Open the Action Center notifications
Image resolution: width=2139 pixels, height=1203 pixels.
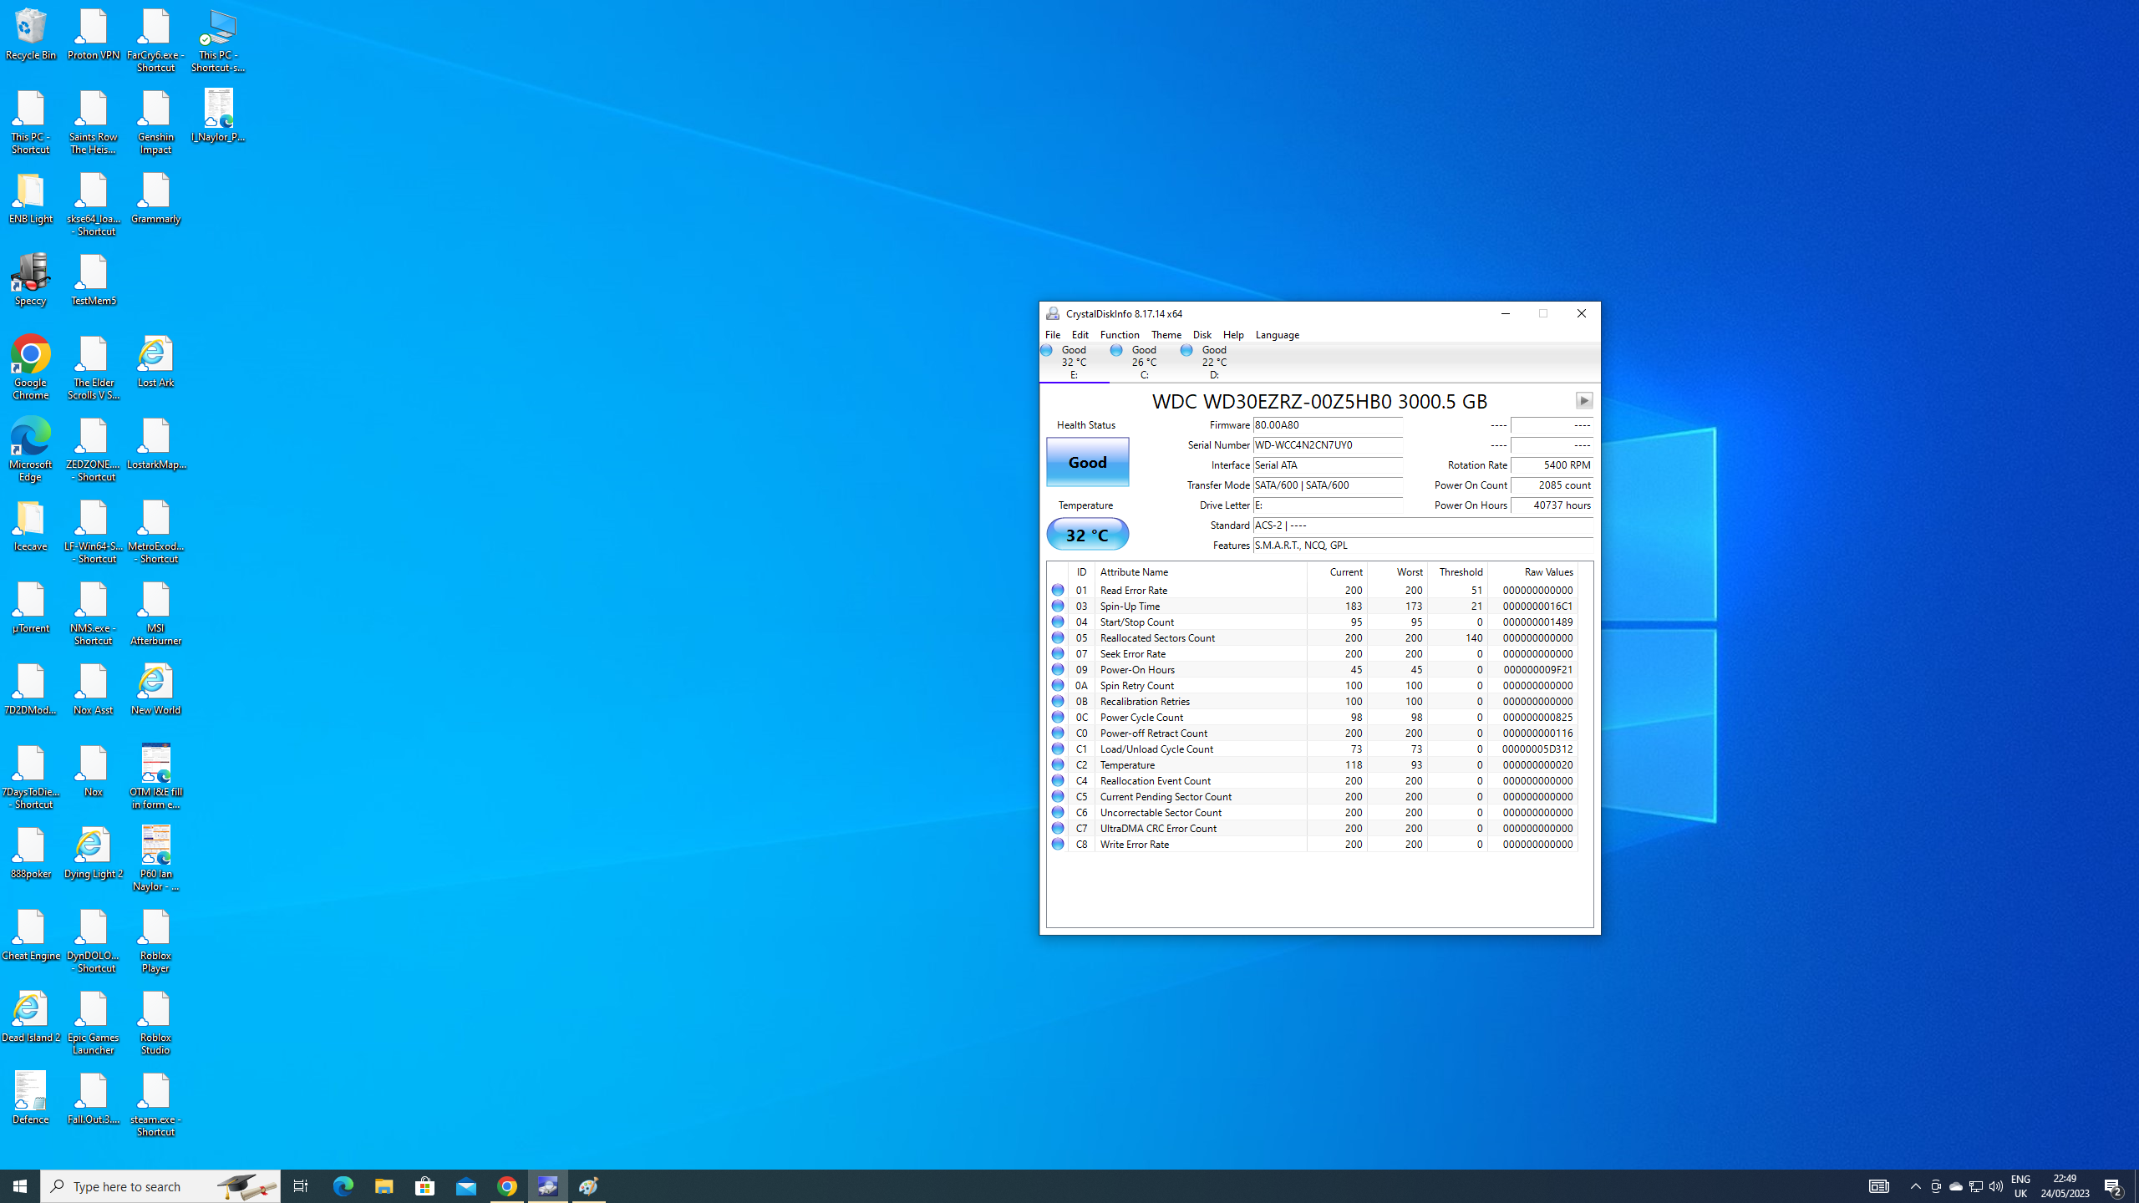(2114, 1186)
